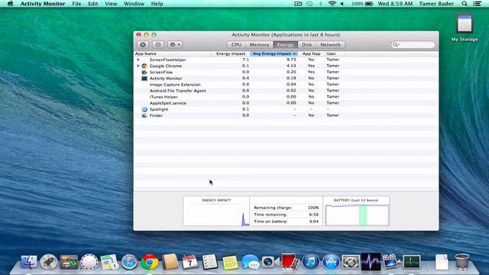
Task: Switch to the Network tab
Action: [330, 45]
